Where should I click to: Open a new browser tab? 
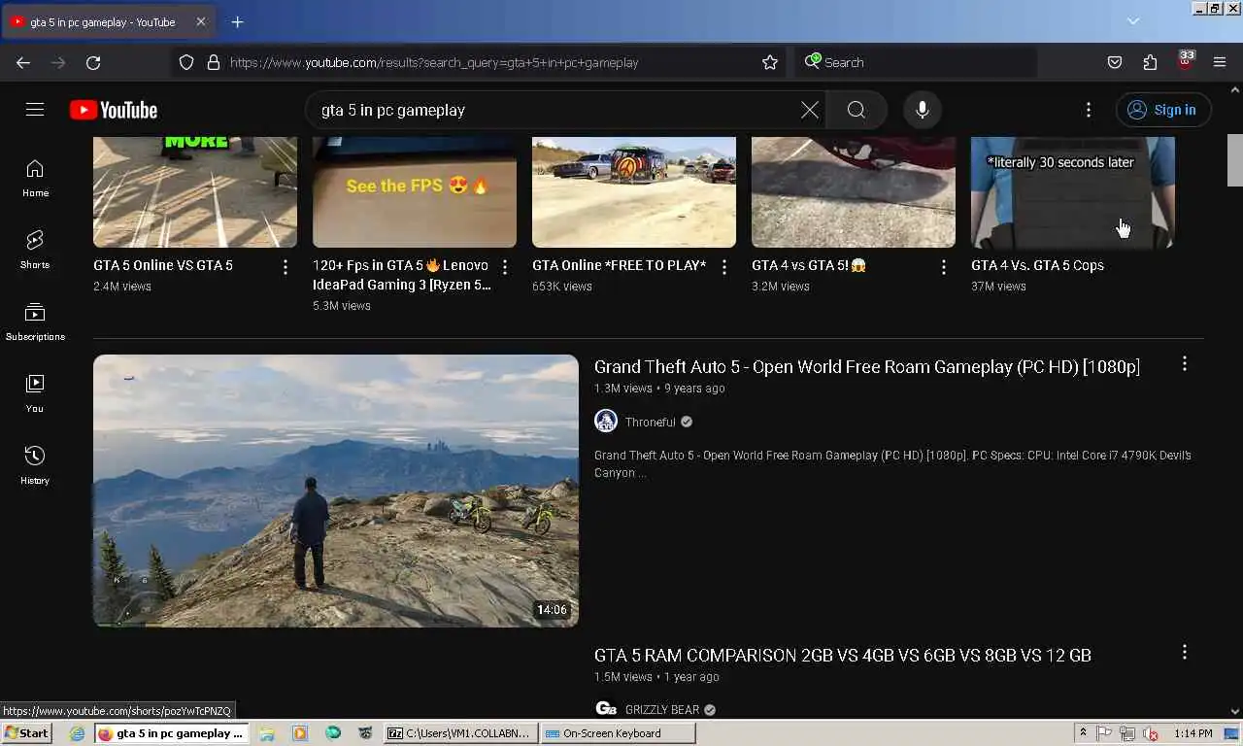(x=237, y=21)
